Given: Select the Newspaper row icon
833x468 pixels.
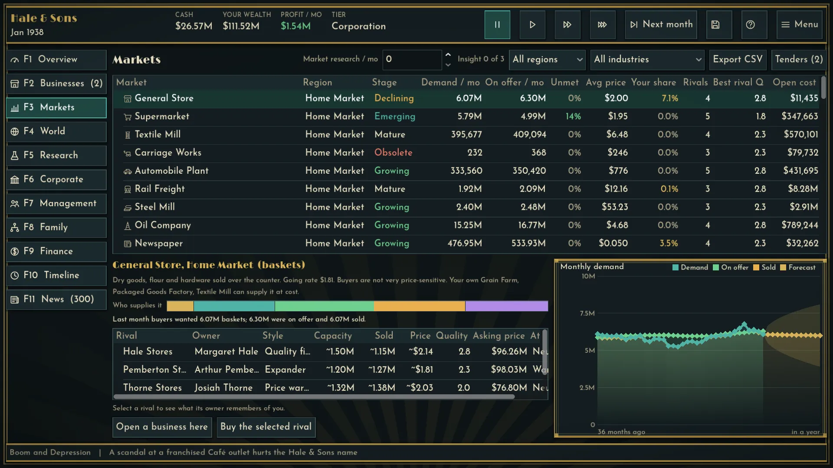Looking at the screenshot, I should [128, 244].
